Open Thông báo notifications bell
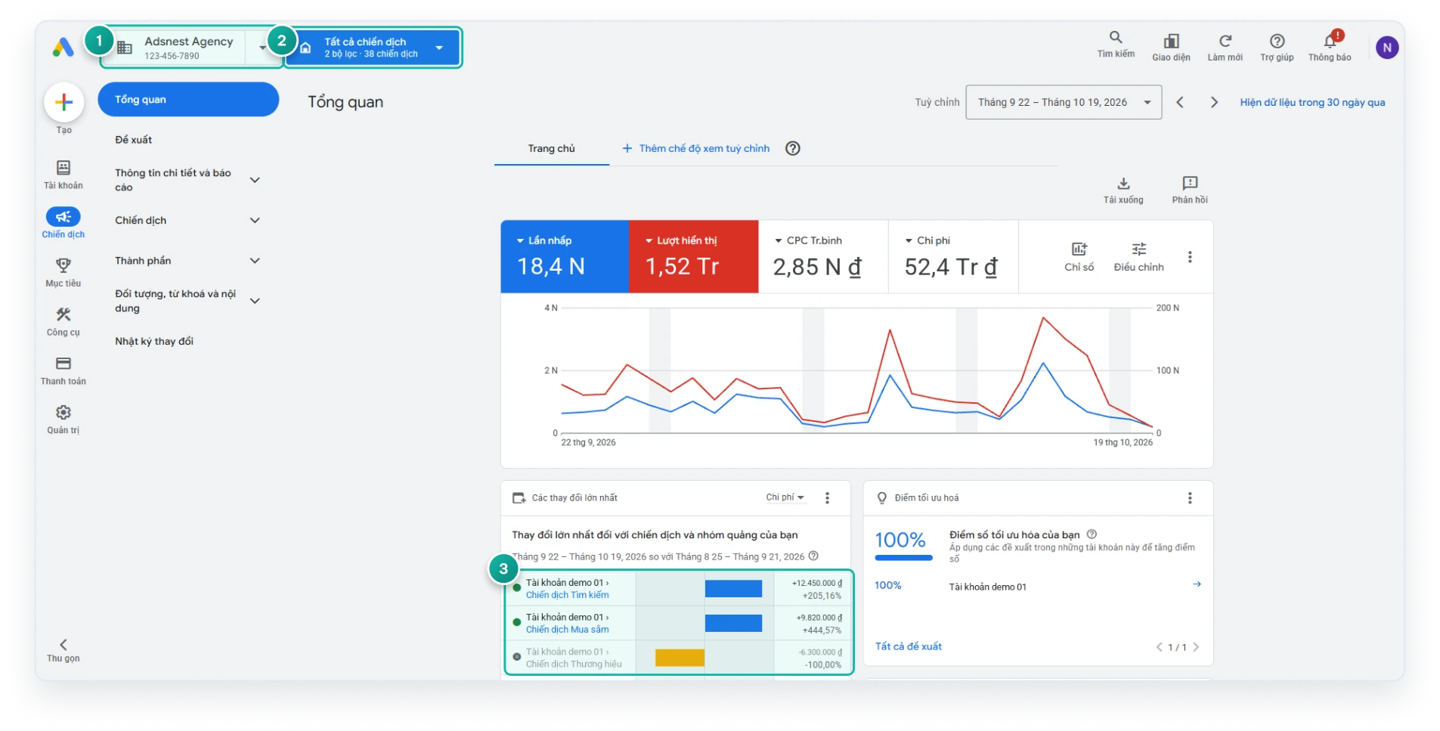This screenshot has width=1440, height=731. point(1330,47)
